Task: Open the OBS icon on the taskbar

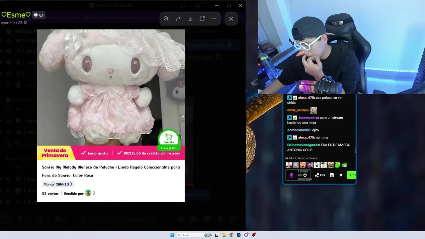Action: [254, 235]
